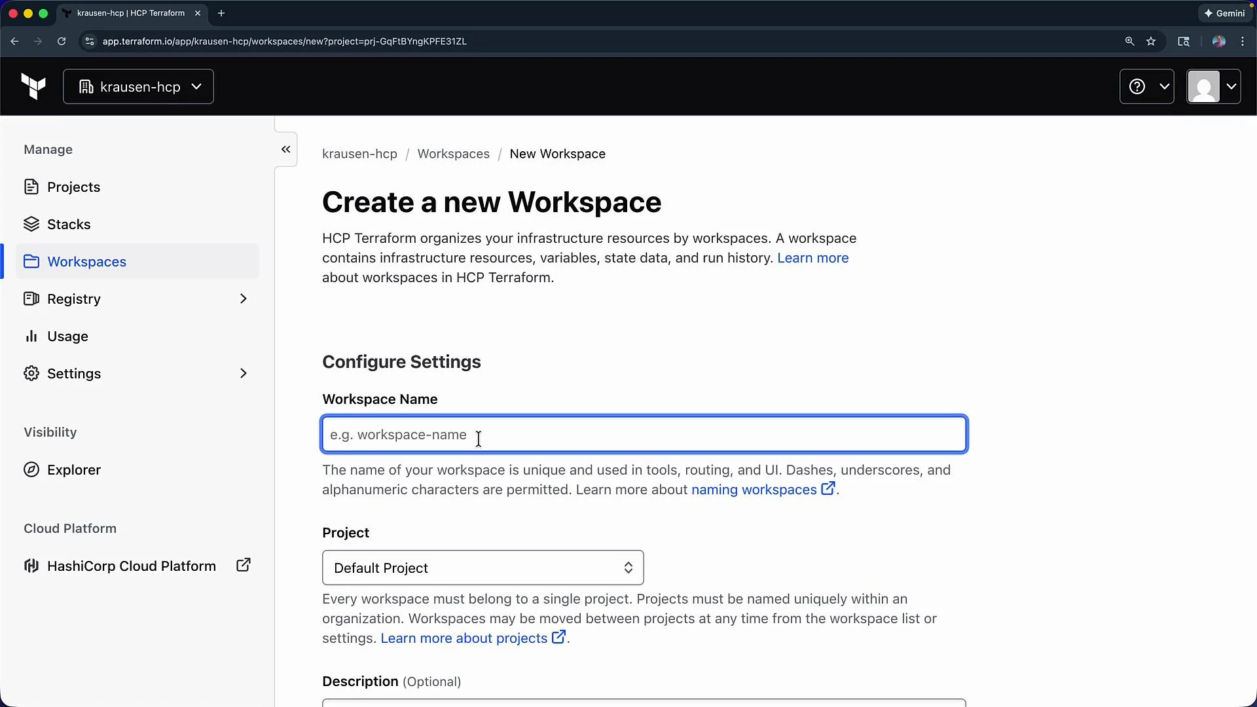The height and width of the screenshot is (707, 1257).
Task: Open the user avatar account menu
Action: tap(1213, 86)
